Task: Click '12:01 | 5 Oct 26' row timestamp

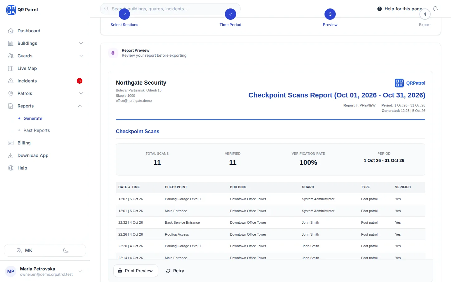Action: point(131,211)
